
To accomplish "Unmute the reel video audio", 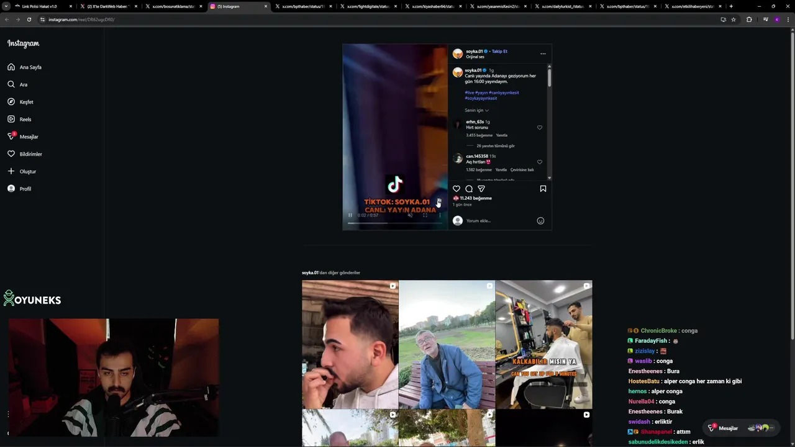I will [x=410, y=215].
